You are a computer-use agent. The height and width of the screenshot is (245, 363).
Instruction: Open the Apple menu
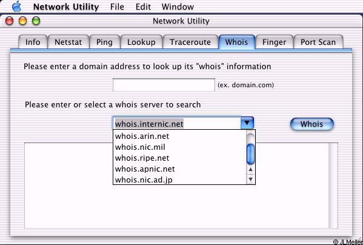click(x=17, y=7)
